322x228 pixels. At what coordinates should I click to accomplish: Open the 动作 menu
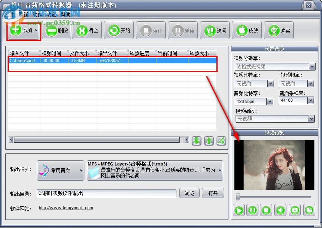(x=37, y=14)
